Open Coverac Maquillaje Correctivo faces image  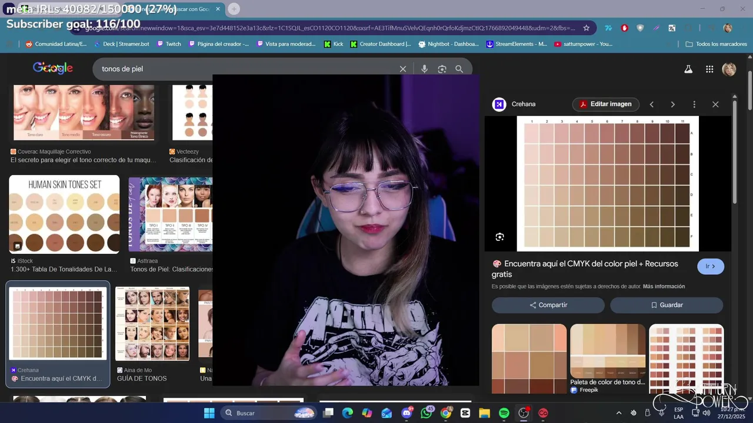84,112
